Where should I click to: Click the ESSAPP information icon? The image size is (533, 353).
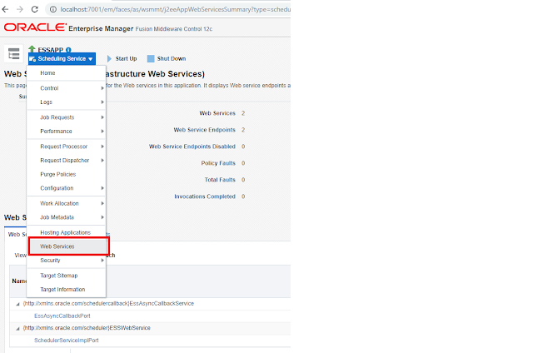click(x=68, y=50)
